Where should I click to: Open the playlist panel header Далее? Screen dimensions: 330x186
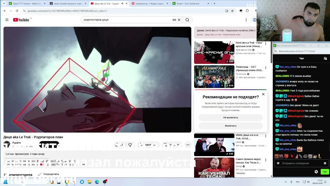coord(227,32)
